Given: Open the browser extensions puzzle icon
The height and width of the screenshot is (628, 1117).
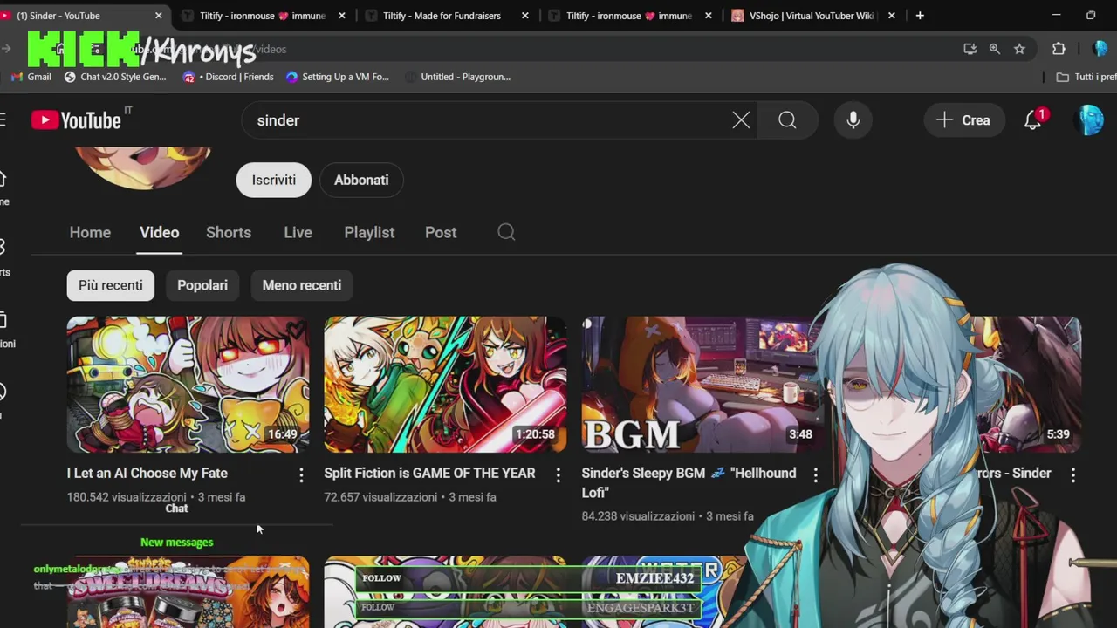Looking at the screenshot, I should pyautogui.click(x=1059, y=49).
